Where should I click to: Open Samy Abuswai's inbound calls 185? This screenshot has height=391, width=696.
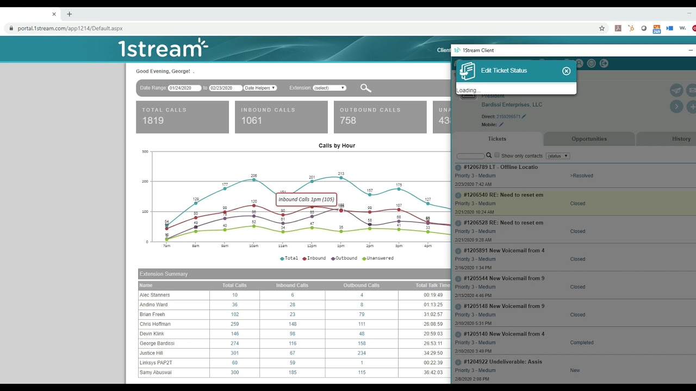coord(293,373)
